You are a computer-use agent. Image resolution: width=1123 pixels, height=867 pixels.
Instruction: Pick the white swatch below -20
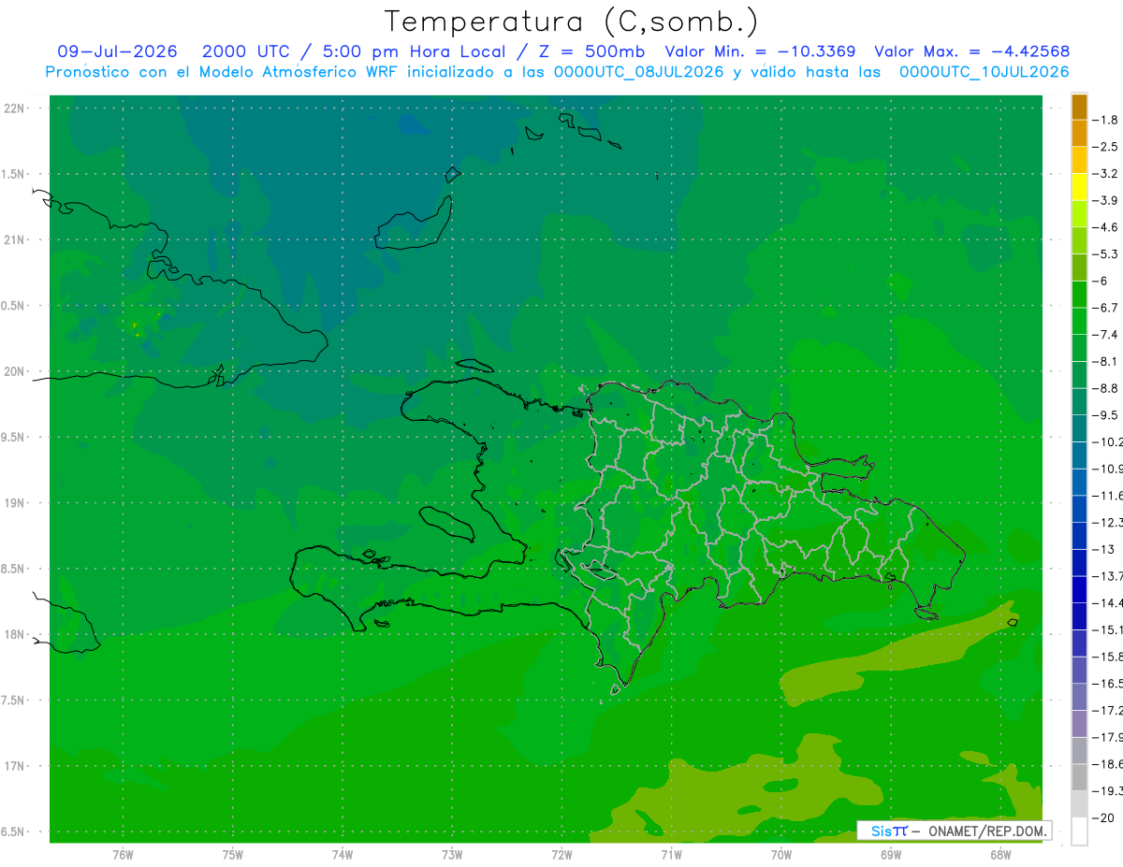tap(1079, 831)
